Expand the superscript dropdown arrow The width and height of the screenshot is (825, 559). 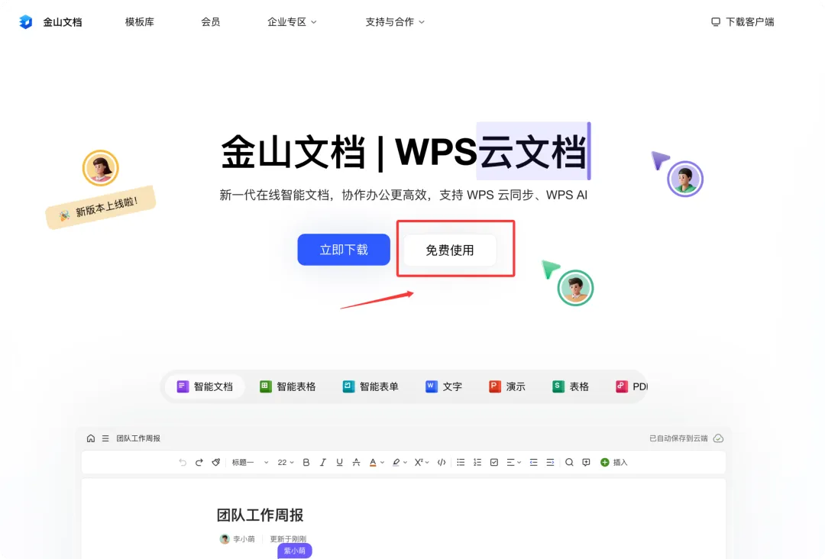pos(427,463)
